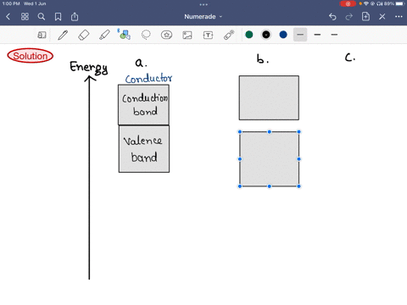Open the page thumbnails grid view
The image size is (407, 305).
pyautogui.click(x=25, y=17)
